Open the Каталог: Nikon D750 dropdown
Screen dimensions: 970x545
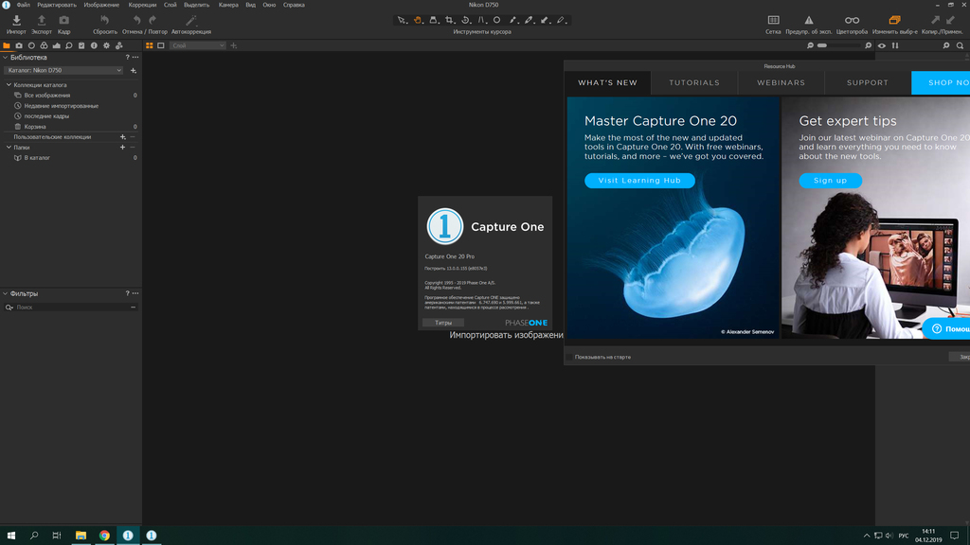pyautogui.click(x=63, y=70)
